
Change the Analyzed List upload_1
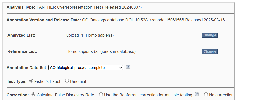click(x=210, y=35)
